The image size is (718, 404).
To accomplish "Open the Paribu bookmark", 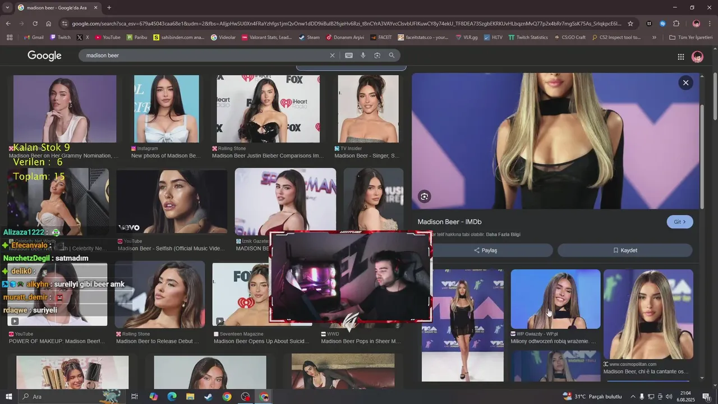I will (137, 38).
